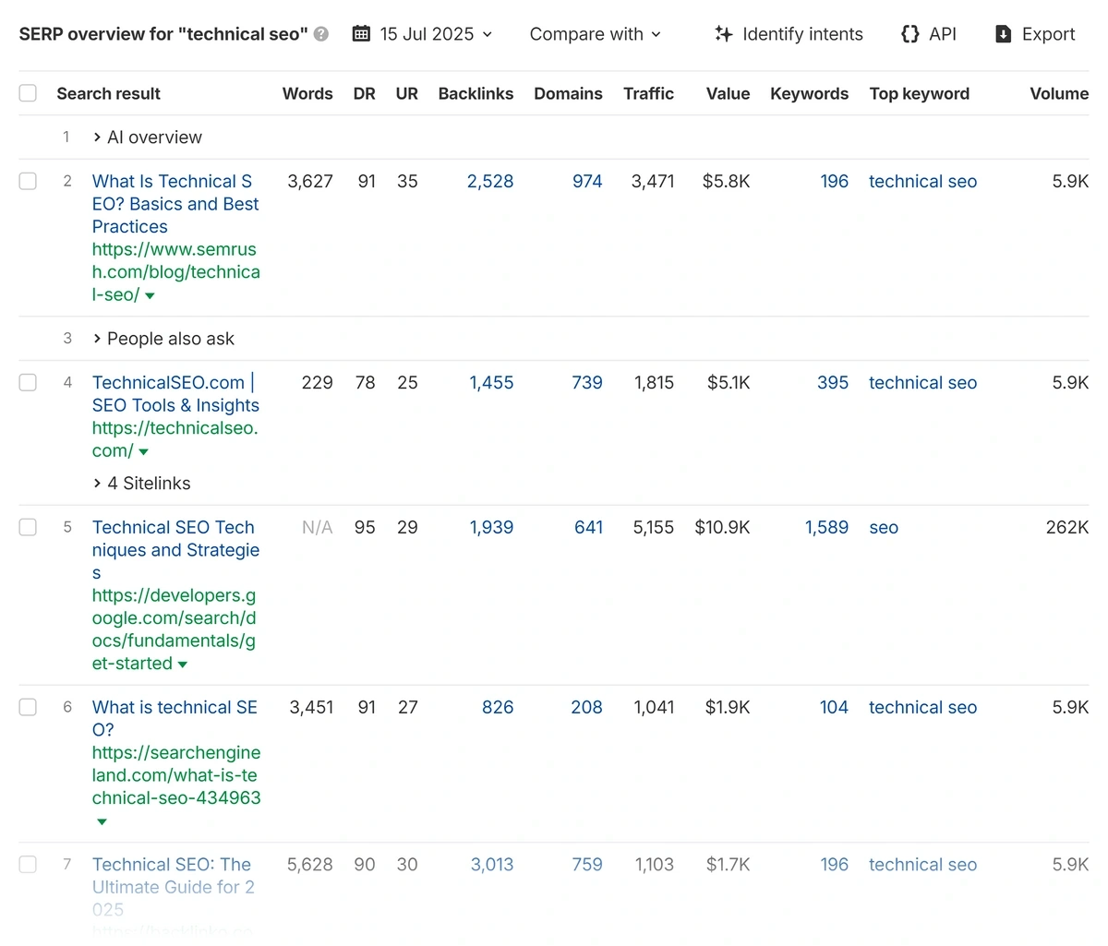Open the What is technical SEO? link
The width and height of the screenshot is (1108, 946).
175,719
